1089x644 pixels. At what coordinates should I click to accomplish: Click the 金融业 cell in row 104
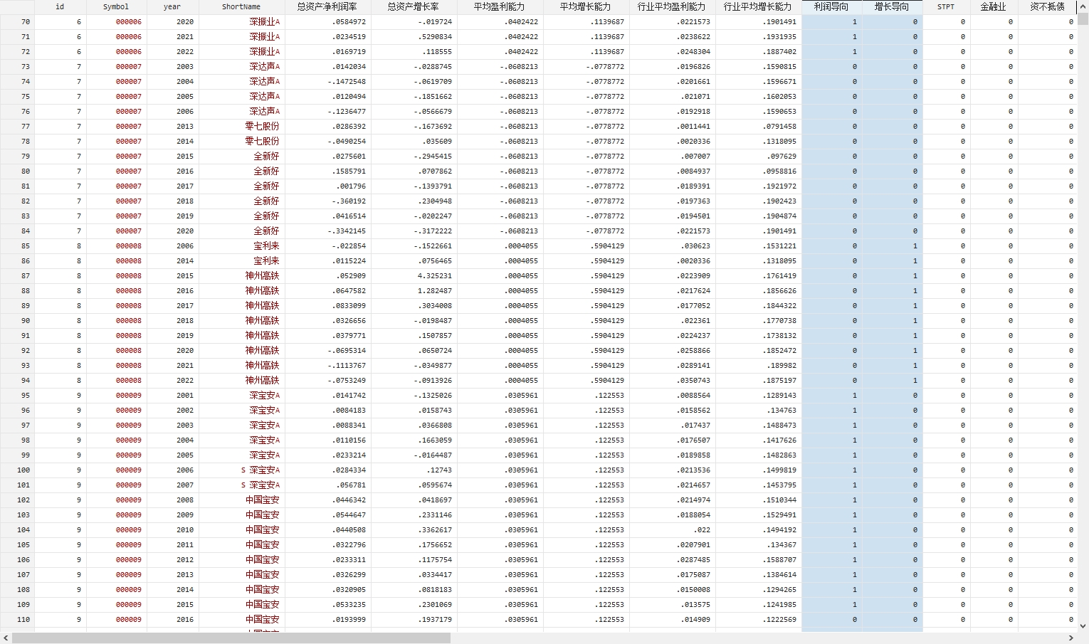[x=994, y=530]
